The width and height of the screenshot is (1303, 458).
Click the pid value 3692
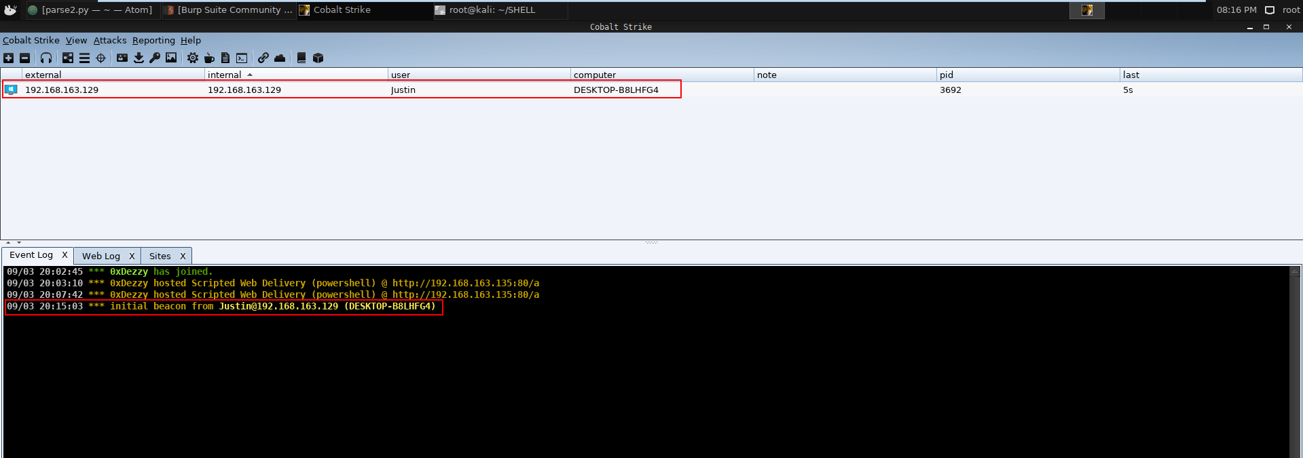coord(951,90)
